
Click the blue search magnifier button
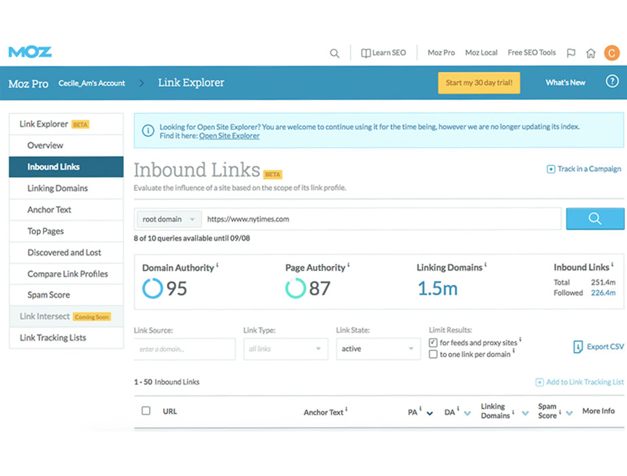595,219
